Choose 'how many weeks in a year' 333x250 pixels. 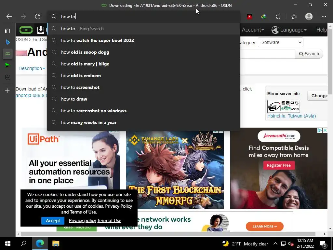tap(143, 122)
